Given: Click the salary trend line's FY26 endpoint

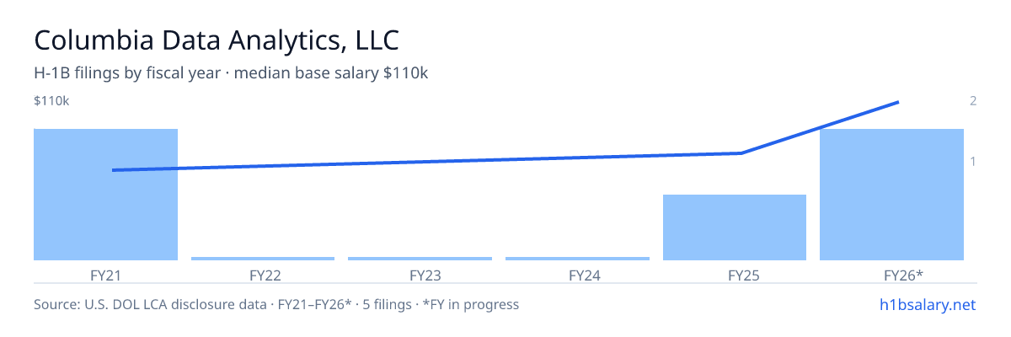Looking at the screenshot, I should pos(898,102).
